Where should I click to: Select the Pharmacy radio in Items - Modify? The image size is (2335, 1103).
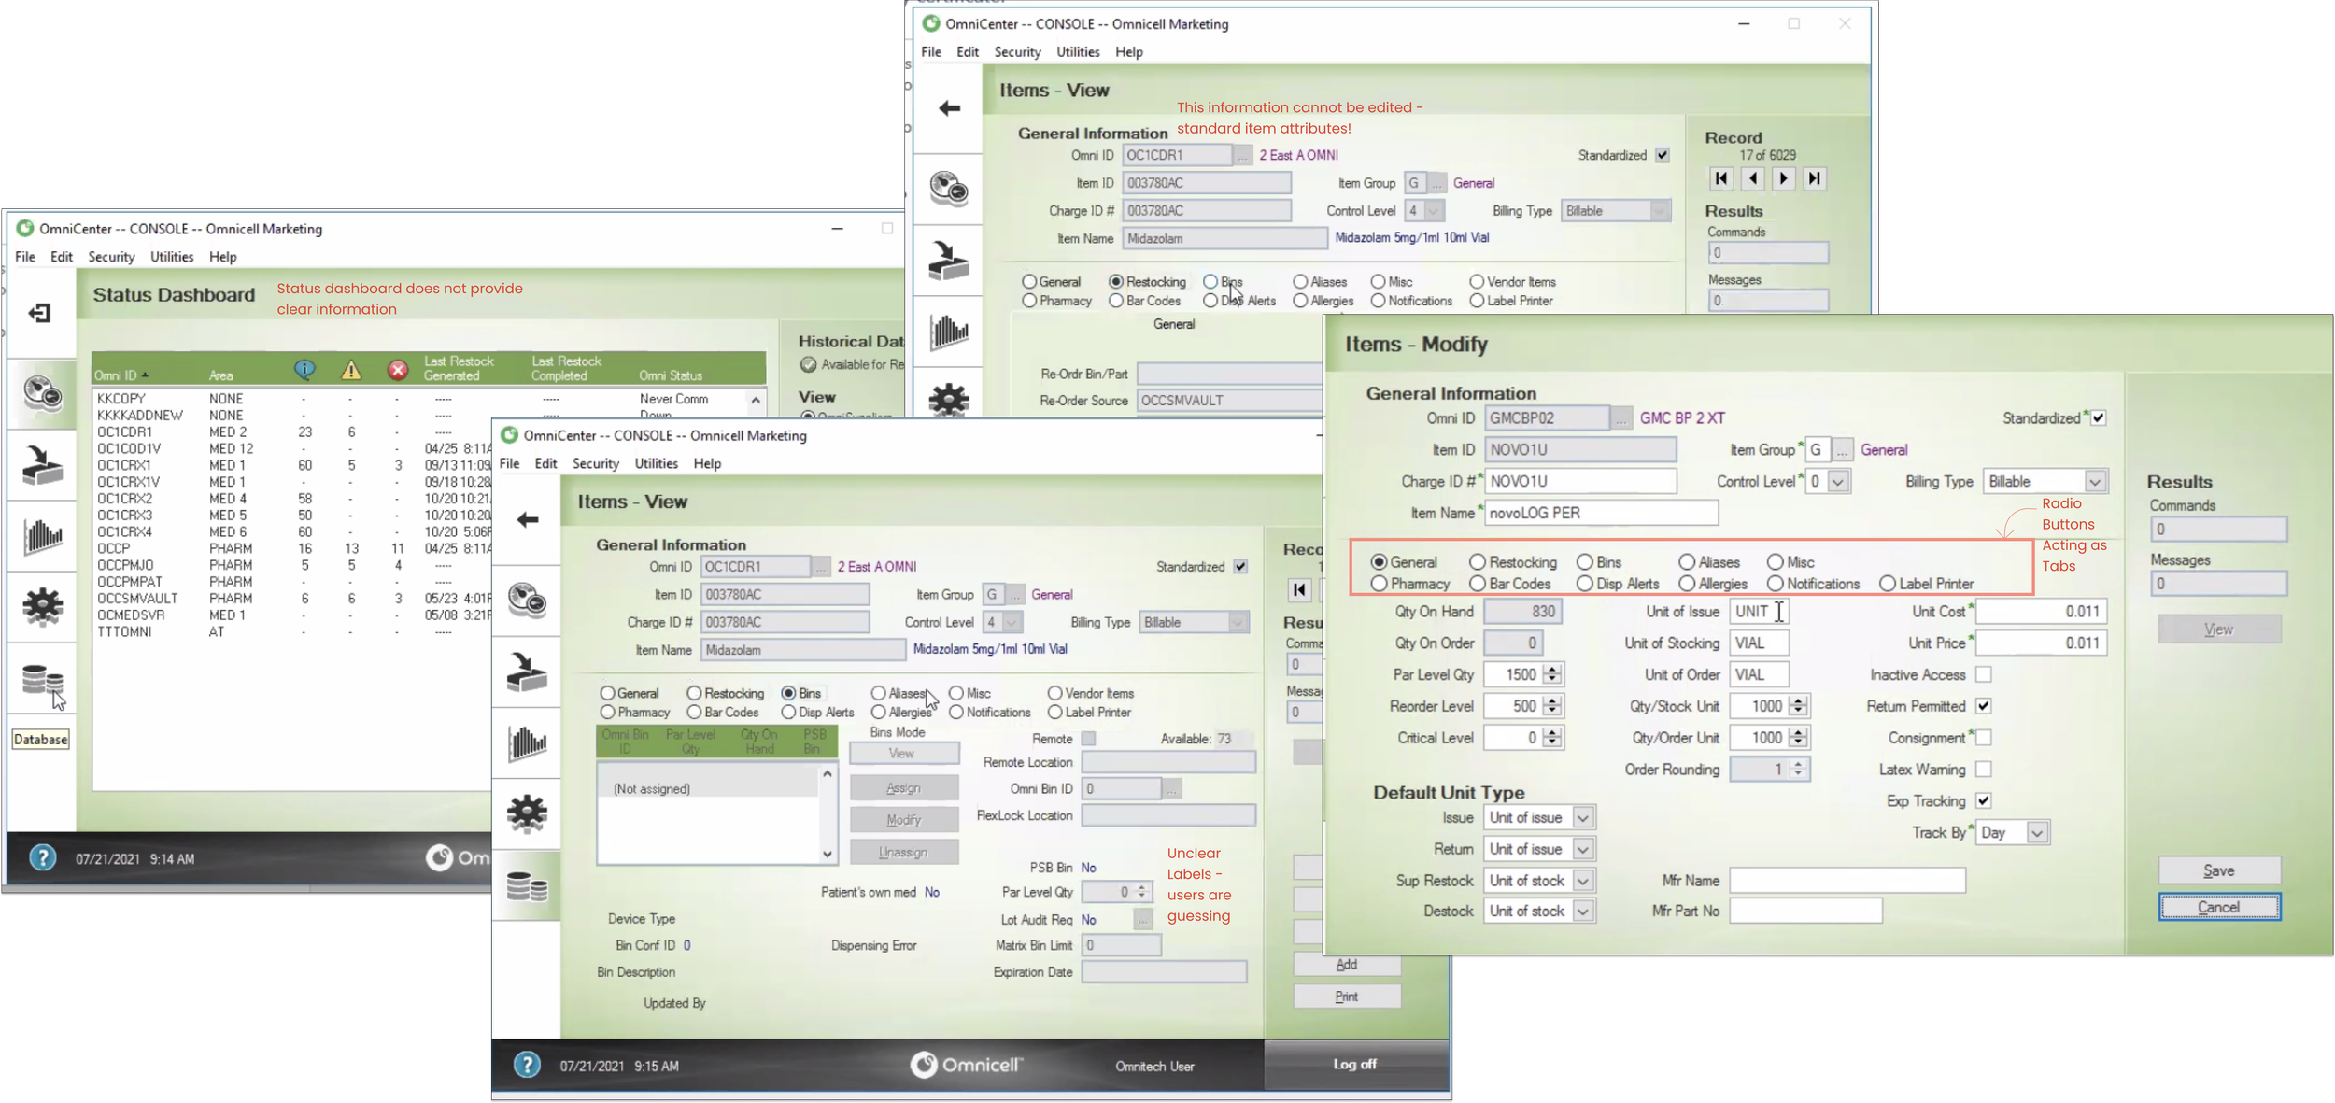coord(1379,584)
